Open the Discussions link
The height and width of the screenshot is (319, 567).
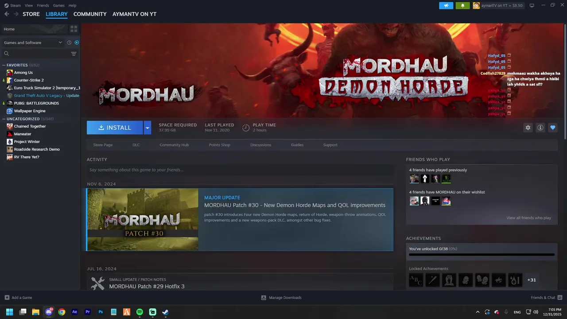[260, 145]
